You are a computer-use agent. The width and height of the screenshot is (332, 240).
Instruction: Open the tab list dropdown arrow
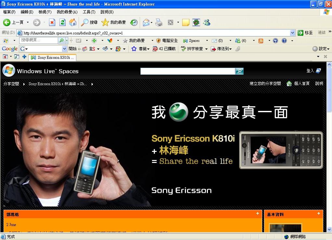coord(318,57)
